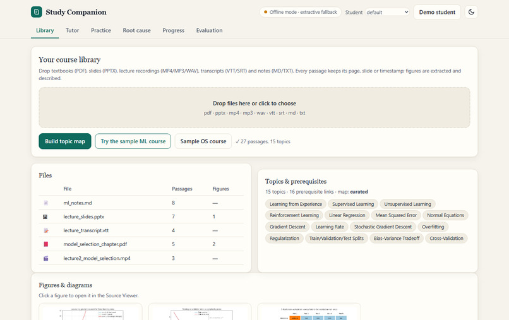Select the Cross-Validation topic chip

coord(446,238)
